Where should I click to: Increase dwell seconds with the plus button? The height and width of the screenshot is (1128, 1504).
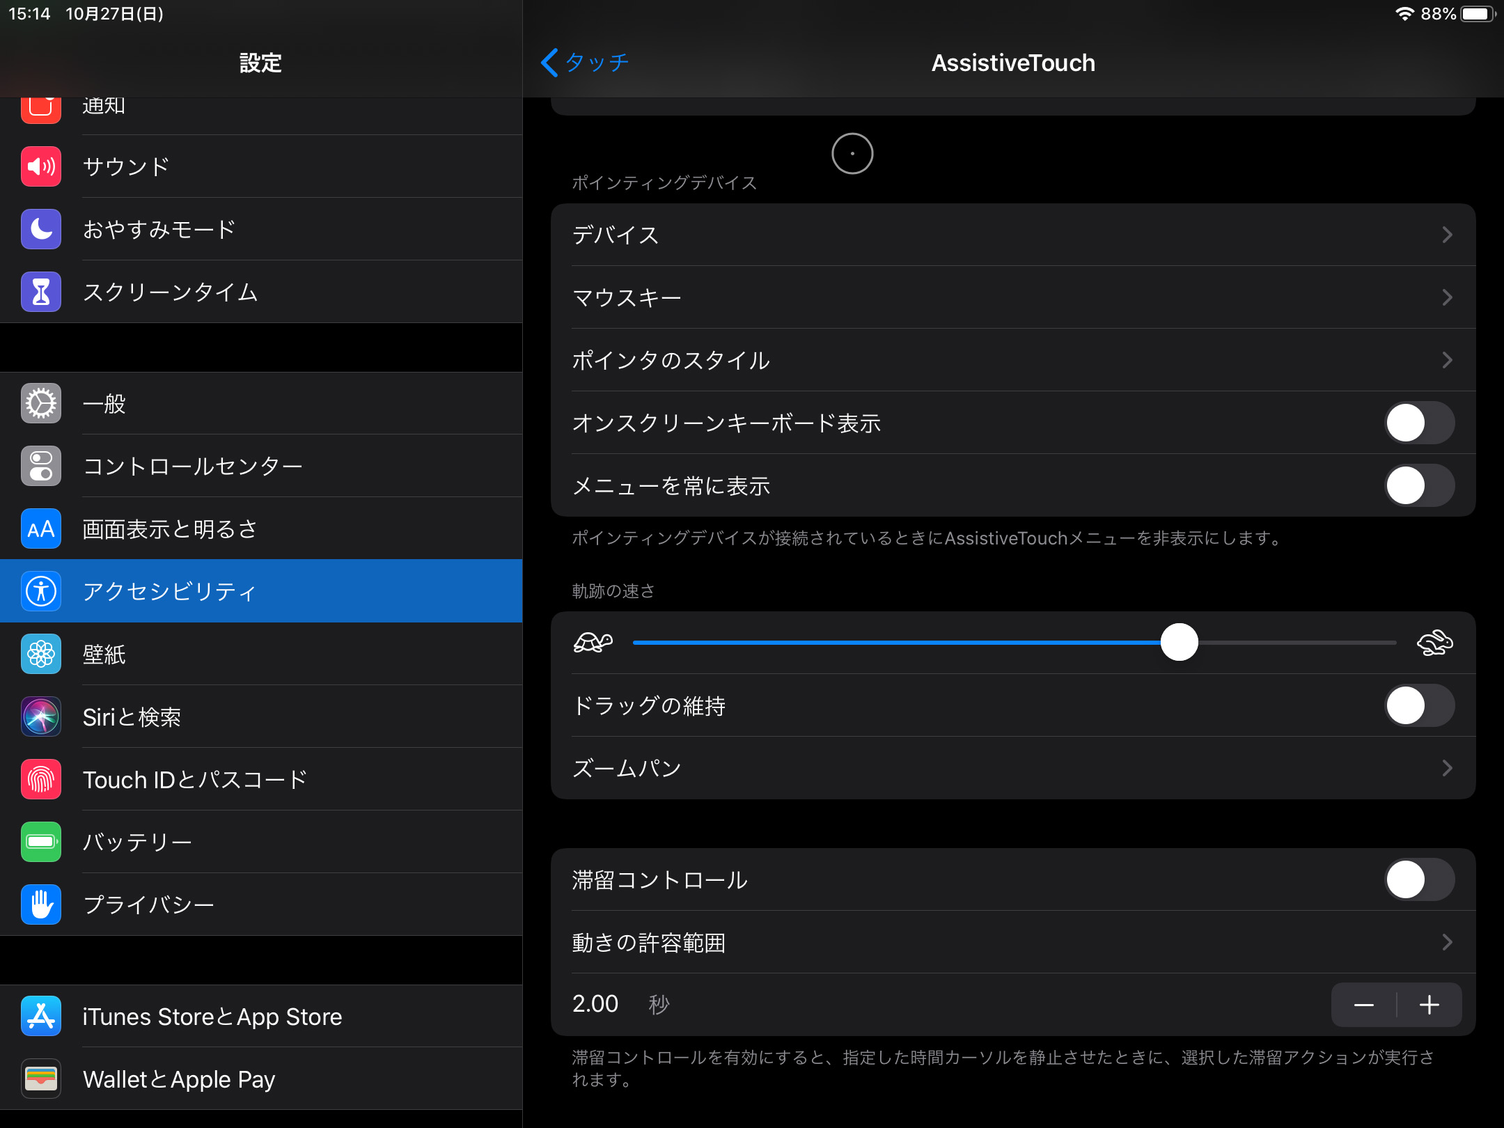(1429, 1004)
